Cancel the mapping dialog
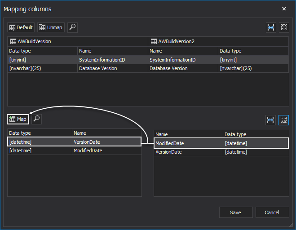 click(x=272, y=212)
